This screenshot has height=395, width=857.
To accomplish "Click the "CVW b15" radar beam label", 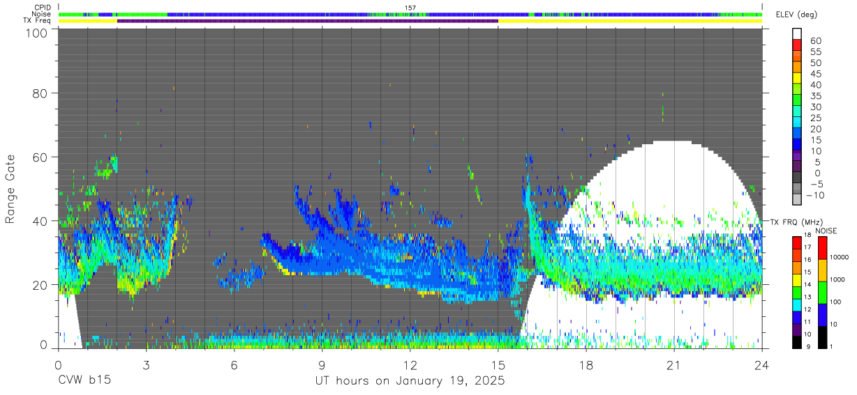I will pyautogui.click(x=84, y=381).
